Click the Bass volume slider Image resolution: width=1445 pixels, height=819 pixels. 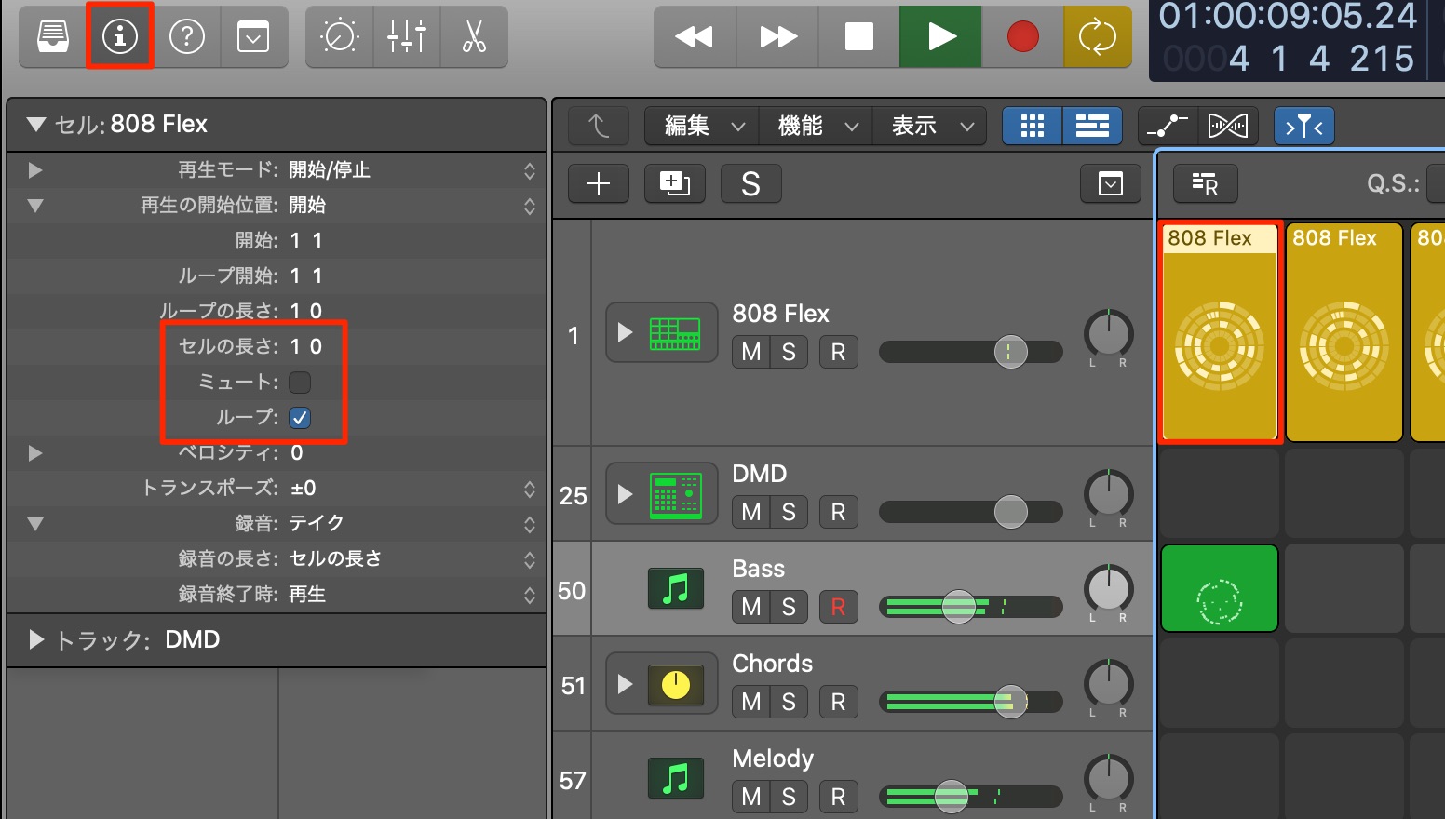[970, 607]
